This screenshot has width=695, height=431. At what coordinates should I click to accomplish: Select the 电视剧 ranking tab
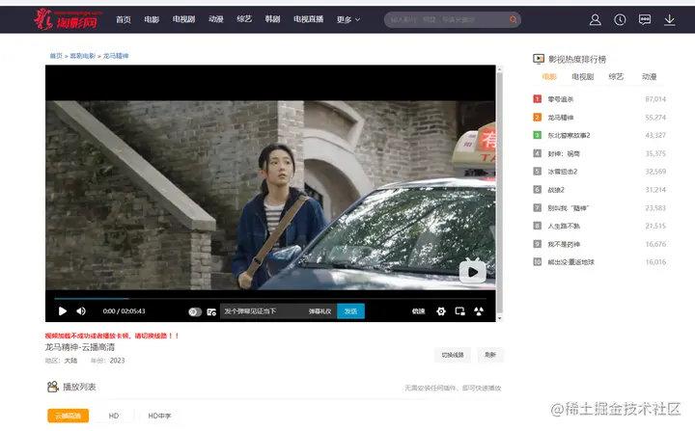pyautogui.click(x=582, y=76)
